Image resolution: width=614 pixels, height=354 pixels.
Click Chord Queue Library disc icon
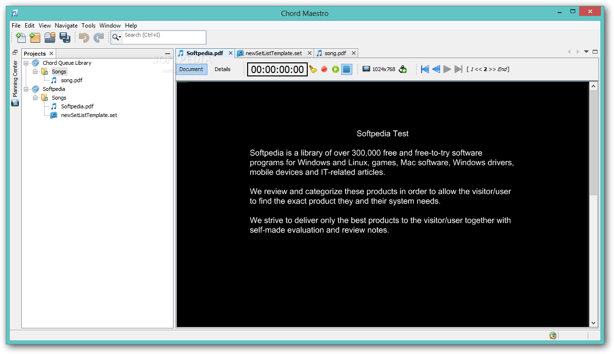(35, 63)
